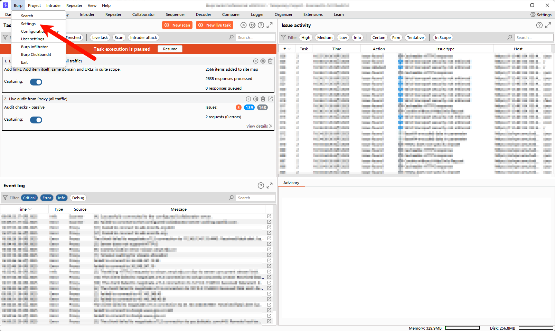This screenshot has width=555, height=331.
Task: Switch to the Collaborator tab
Action: tap(143, 14)
